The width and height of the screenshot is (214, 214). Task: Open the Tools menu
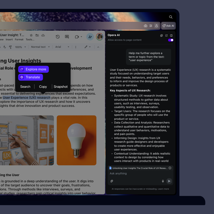tap(30, 39)
